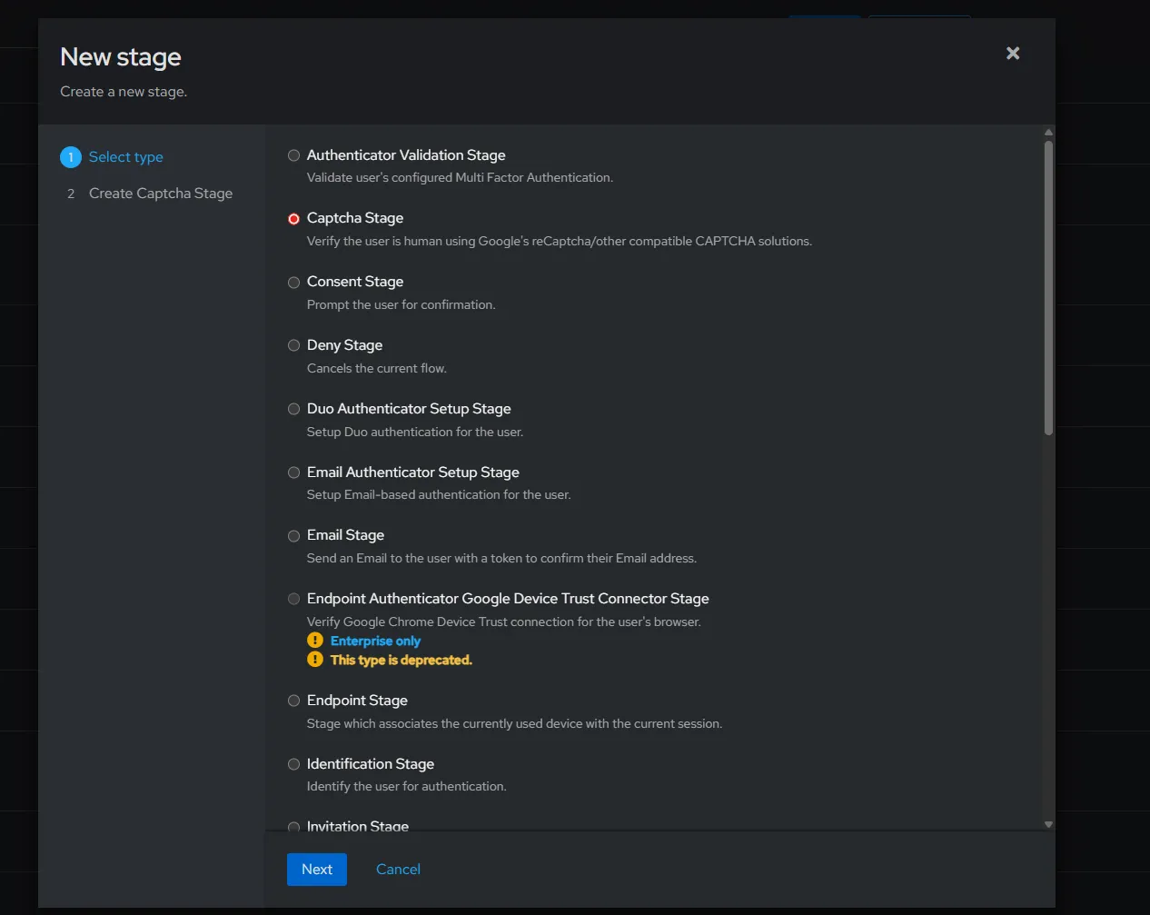Choose the Consent Stage radio button
The height and width of the screenshot is (915, 1150).
tap(293, 283)
